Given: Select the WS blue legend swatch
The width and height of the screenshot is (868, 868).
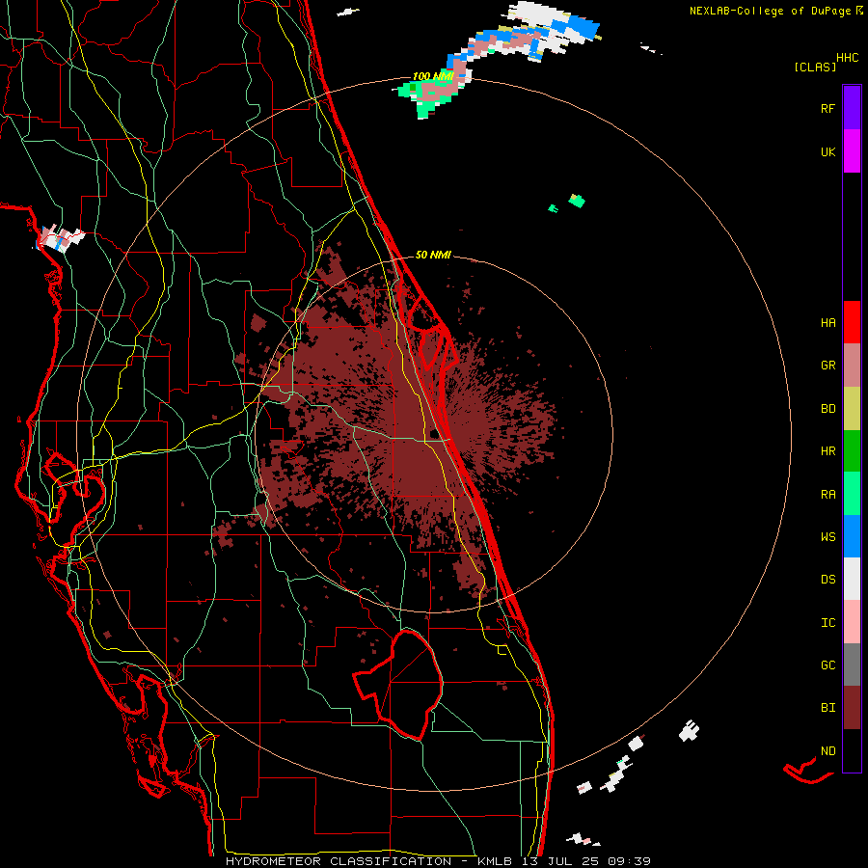Looking at the screenshot, I should point(852,536).
